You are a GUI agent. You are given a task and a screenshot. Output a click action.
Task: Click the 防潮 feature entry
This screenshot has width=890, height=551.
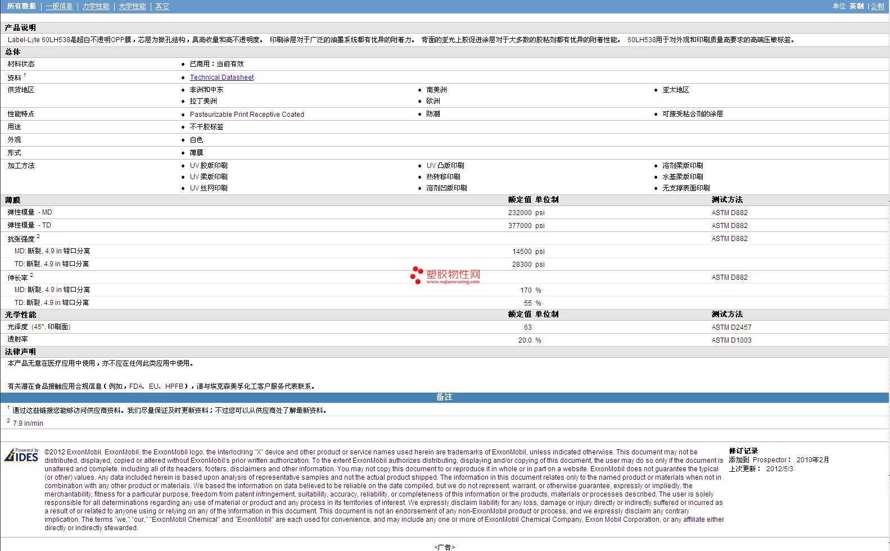(433, 114)
